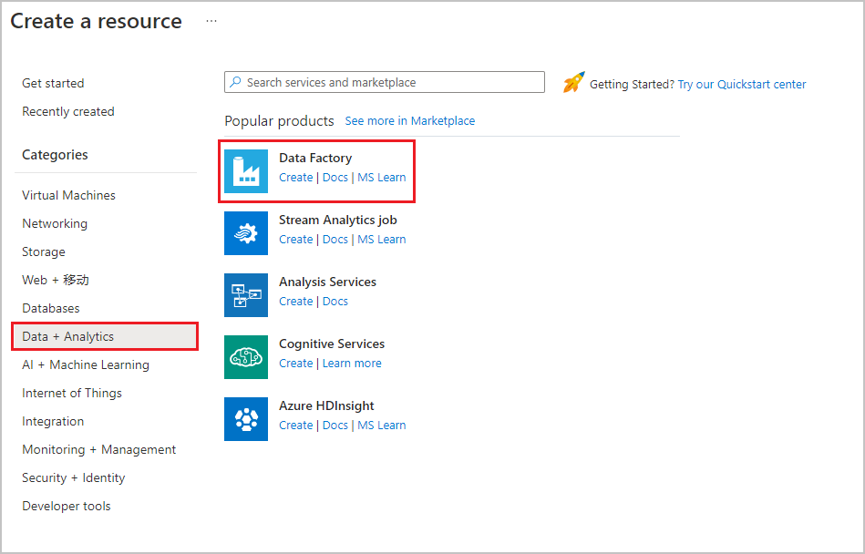The height and width of the screenshot is (554, 865).
Task: Select the AI + Machine Learning category
Action: [86, 364]
